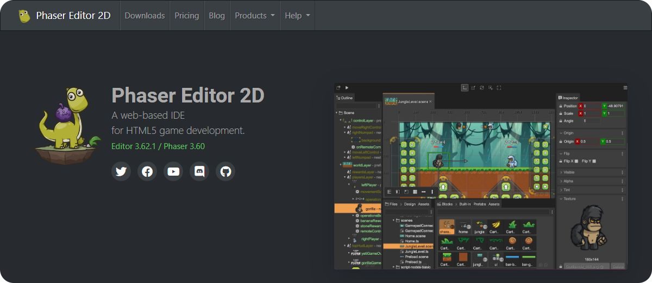Viewport: 652px width, 283px height.
Task: Click the Position X input field
Action: coord(592,106)
